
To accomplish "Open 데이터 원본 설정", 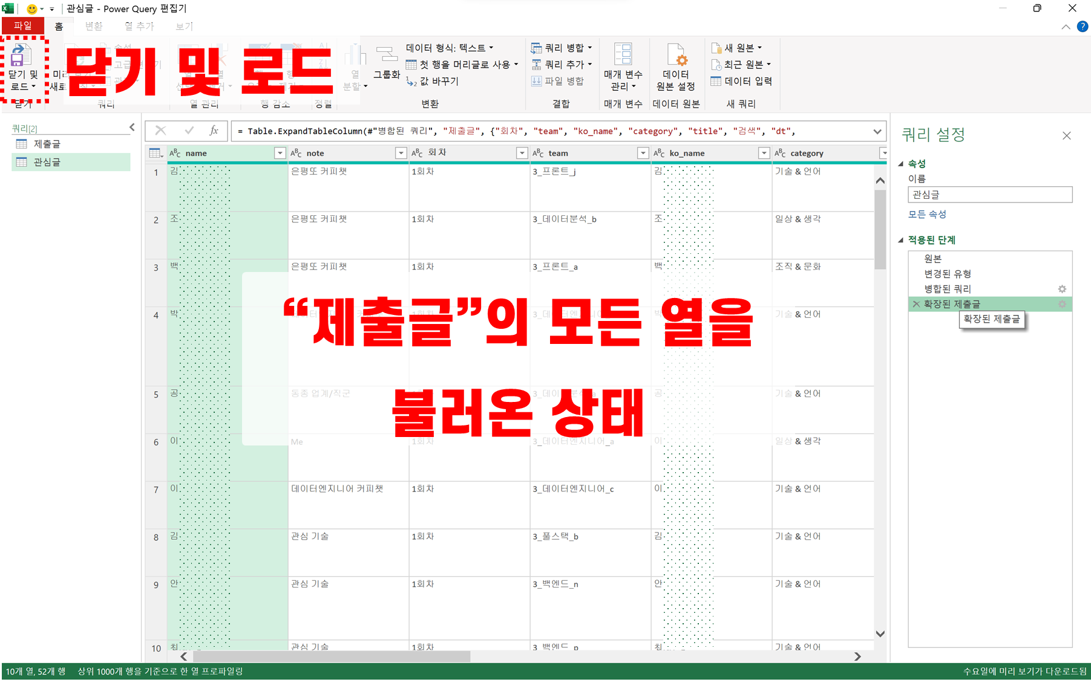I will tap(675, 67).
